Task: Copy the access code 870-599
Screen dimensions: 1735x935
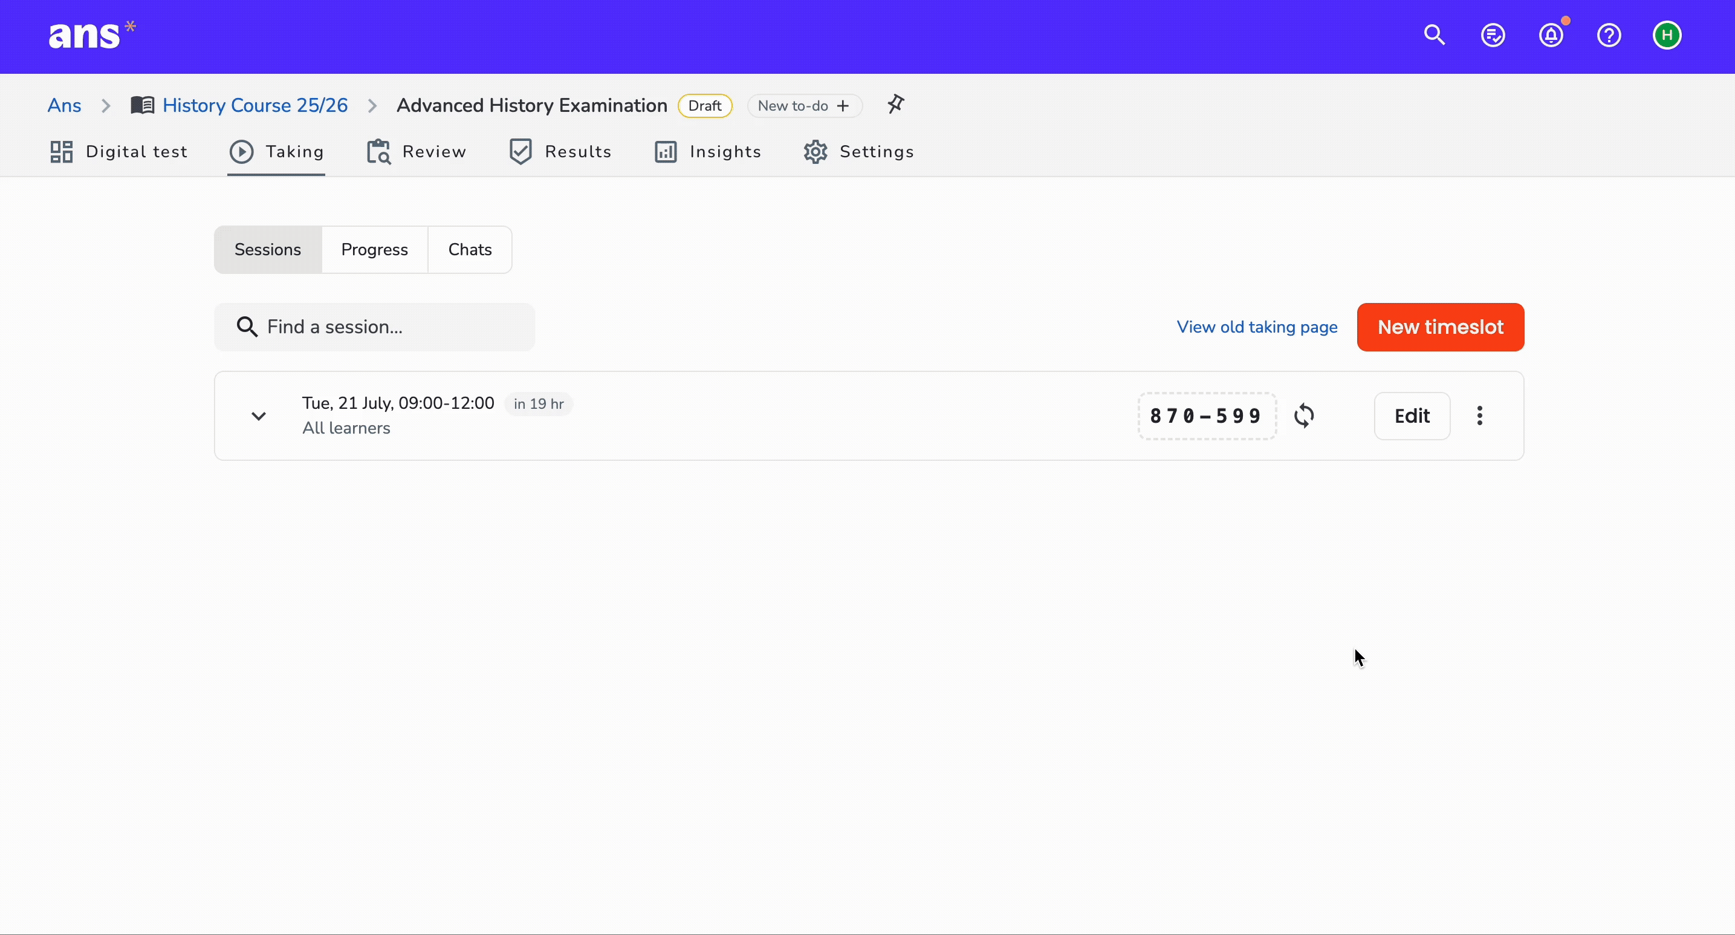Action: (1207, 415)
